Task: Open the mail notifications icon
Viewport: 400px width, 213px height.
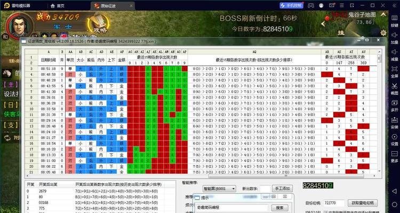Action: point(332,5)
